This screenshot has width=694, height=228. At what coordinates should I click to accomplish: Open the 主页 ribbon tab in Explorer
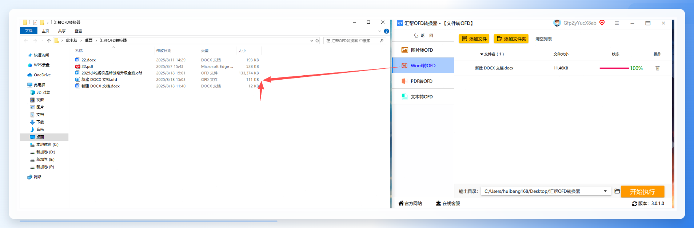point(45,31)
